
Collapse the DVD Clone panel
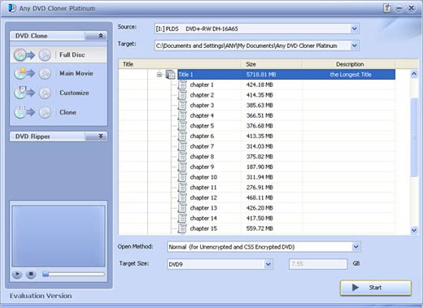tap(101, 36)
